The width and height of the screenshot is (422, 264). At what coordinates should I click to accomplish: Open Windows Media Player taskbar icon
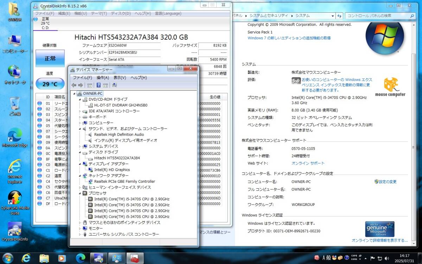tap(62, 258)
